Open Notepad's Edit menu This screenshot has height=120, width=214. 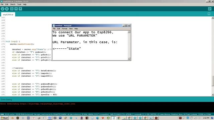pos(59,29)
